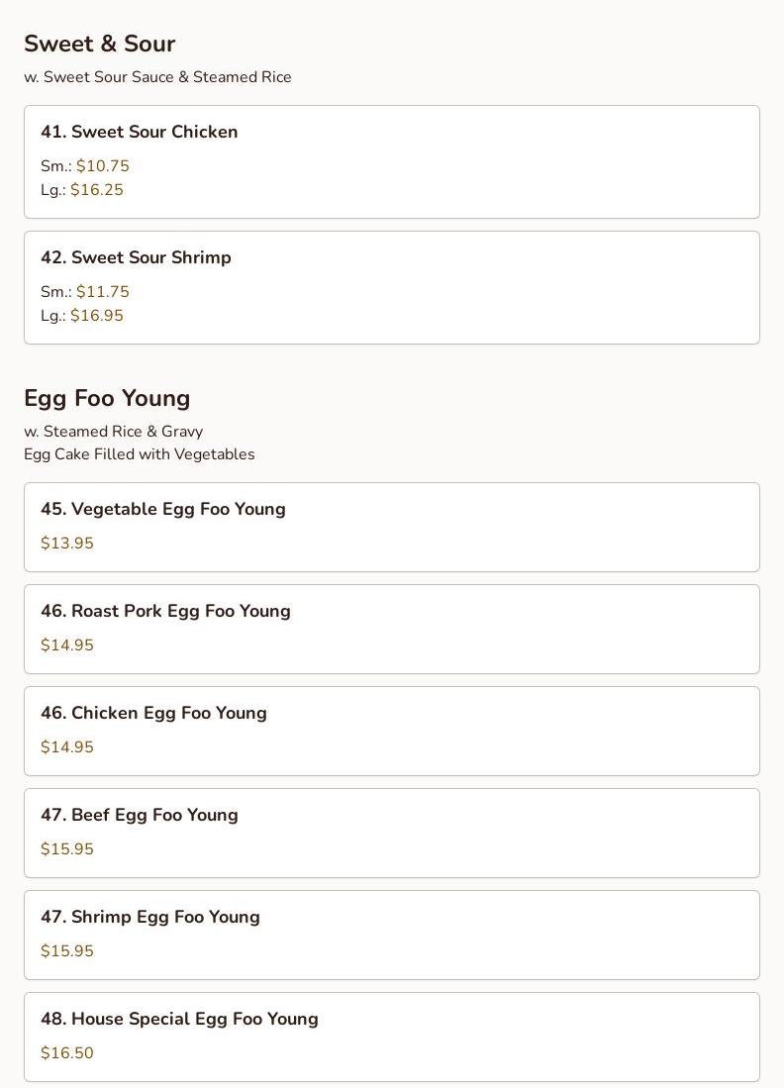Click the Egg Foo Young section heading

[x=107, y=398]
